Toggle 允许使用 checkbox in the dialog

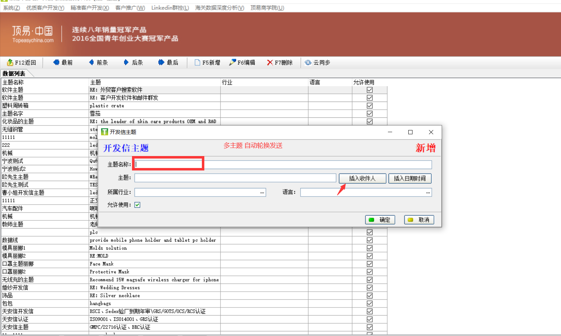[137, 205]
